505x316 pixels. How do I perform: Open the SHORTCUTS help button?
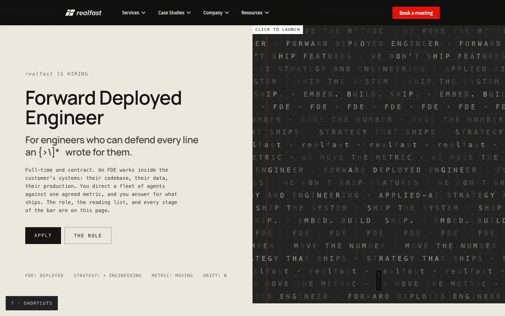point(32,303)
